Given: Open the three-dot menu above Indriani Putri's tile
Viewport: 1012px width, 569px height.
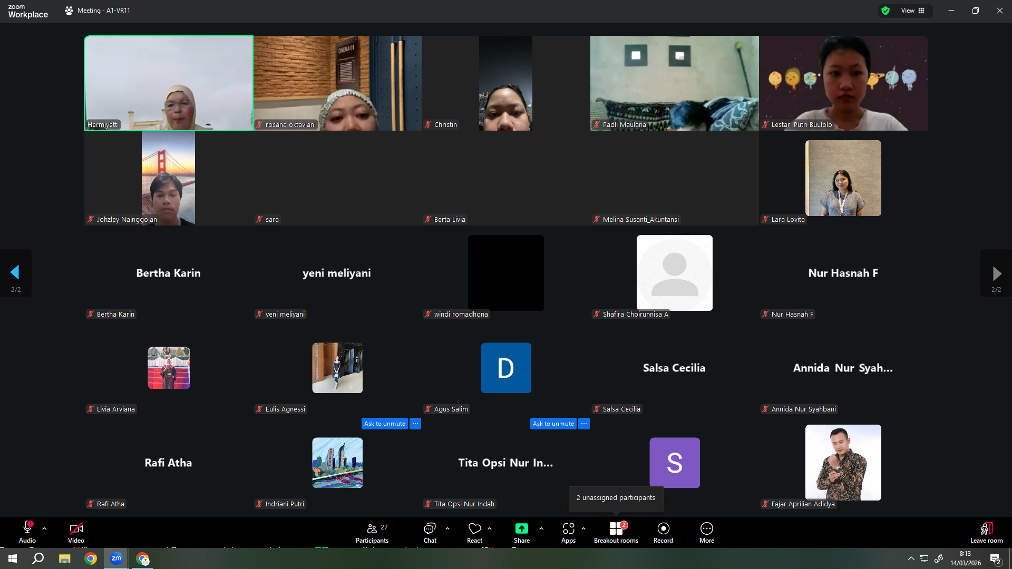Looking at the screenshot, I should 415,424.
